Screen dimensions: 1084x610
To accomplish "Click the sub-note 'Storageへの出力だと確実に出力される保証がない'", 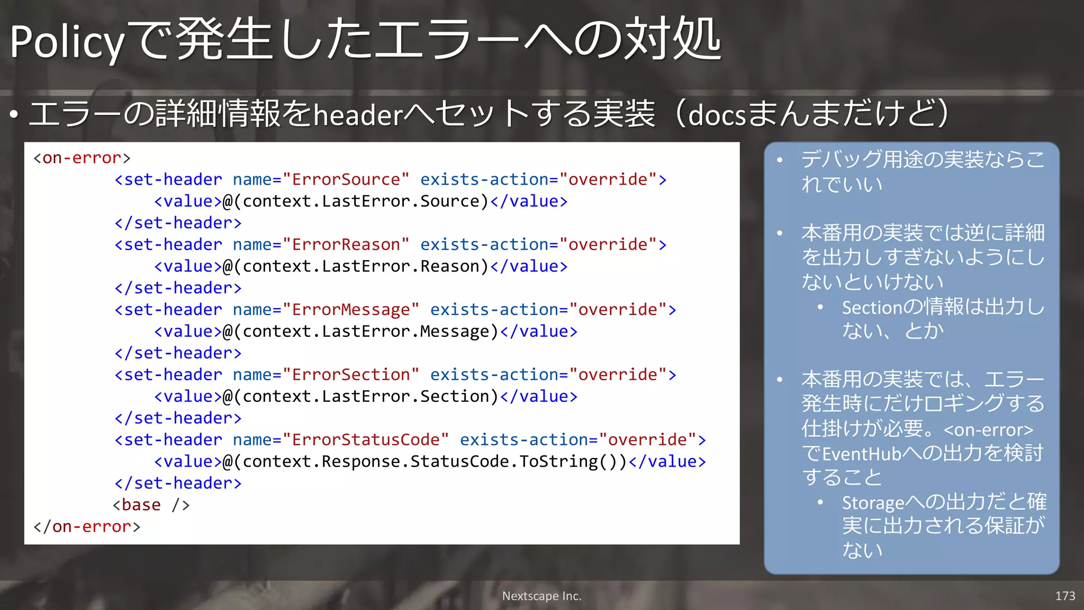I will [944, 526].
